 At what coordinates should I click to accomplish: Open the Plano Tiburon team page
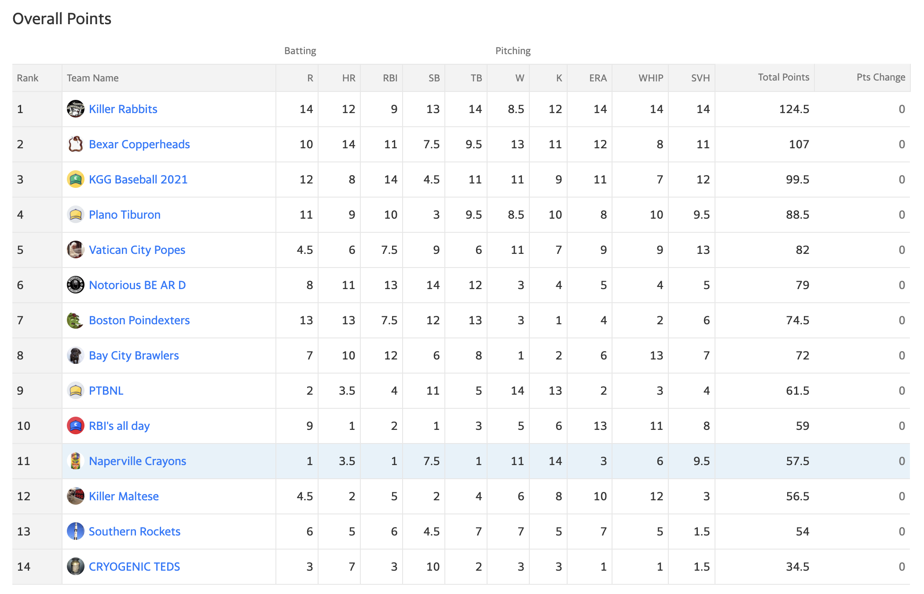[x=125, y=215]
